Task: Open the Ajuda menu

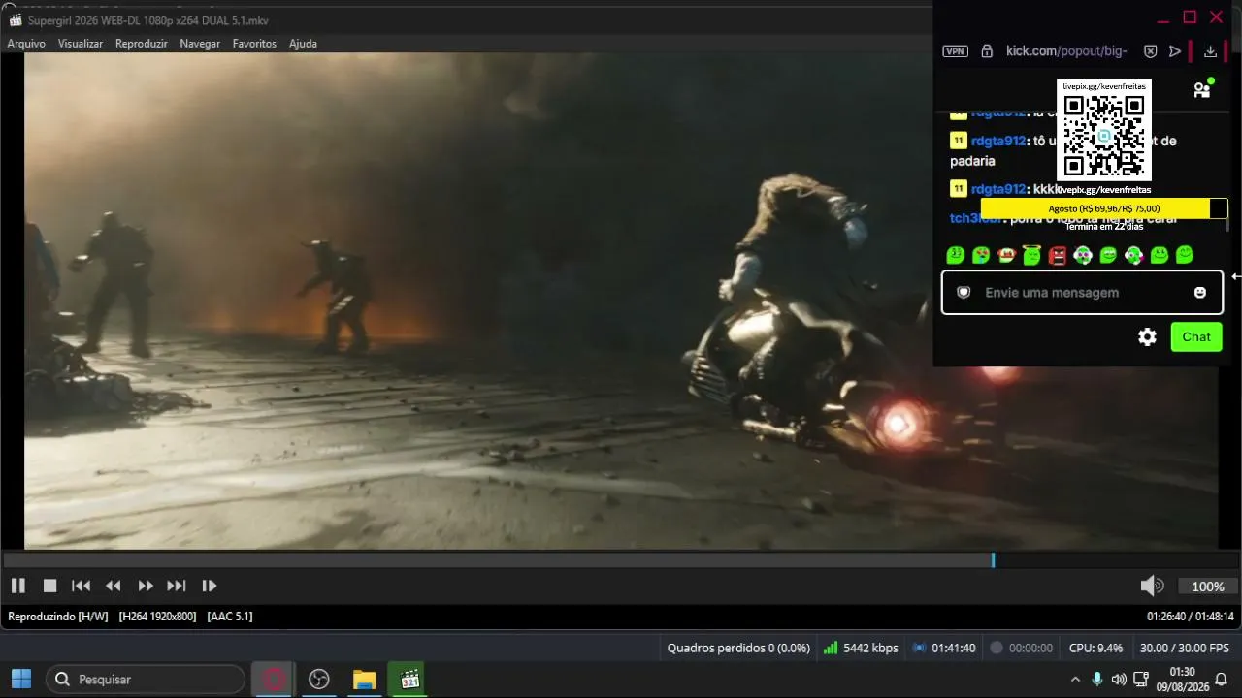Action: tap(303, 44)
